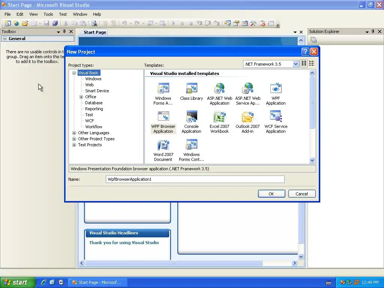Open the View menu
This screenshot has height=288, width=384.
33,14
